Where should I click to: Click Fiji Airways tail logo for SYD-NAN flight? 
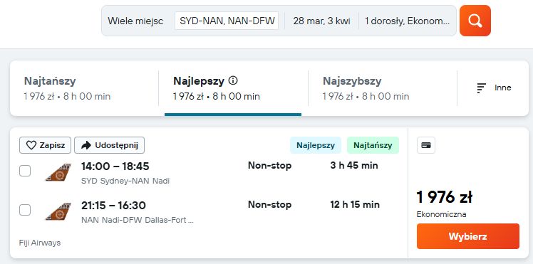(58, 172)
